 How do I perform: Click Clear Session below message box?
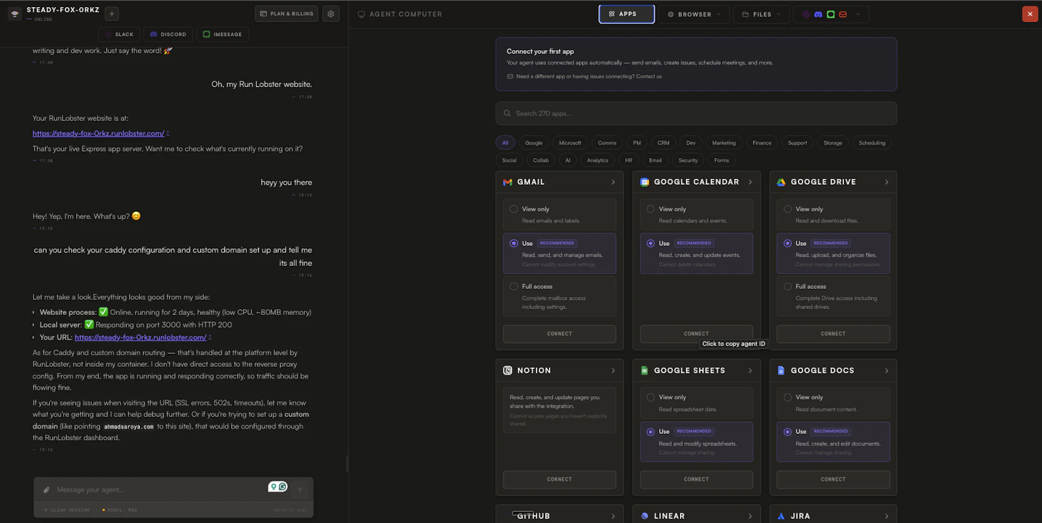point(66,510)
